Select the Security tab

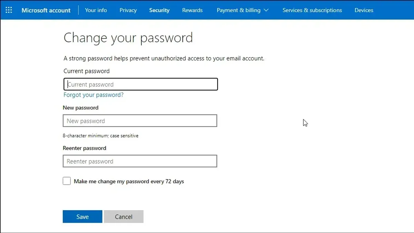[x=159, y=10]
